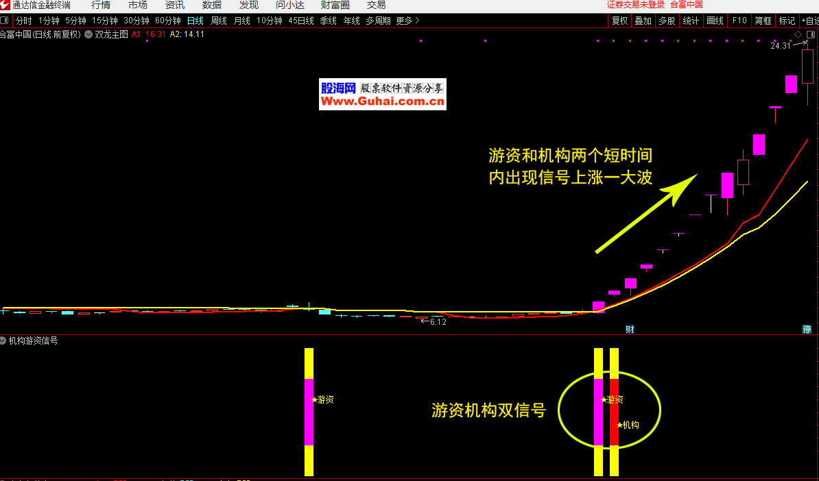Viewport: 819px width, 481px height.
Task: Toggle the left panel icon beside 分时
Action: pos(5,21)
